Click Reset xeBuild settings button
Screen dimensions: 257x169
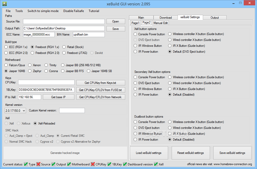(x=191, y=153)
